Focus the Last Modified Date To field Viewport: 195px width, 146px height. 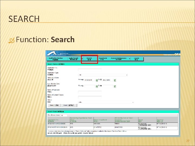(x=108, y=86)
